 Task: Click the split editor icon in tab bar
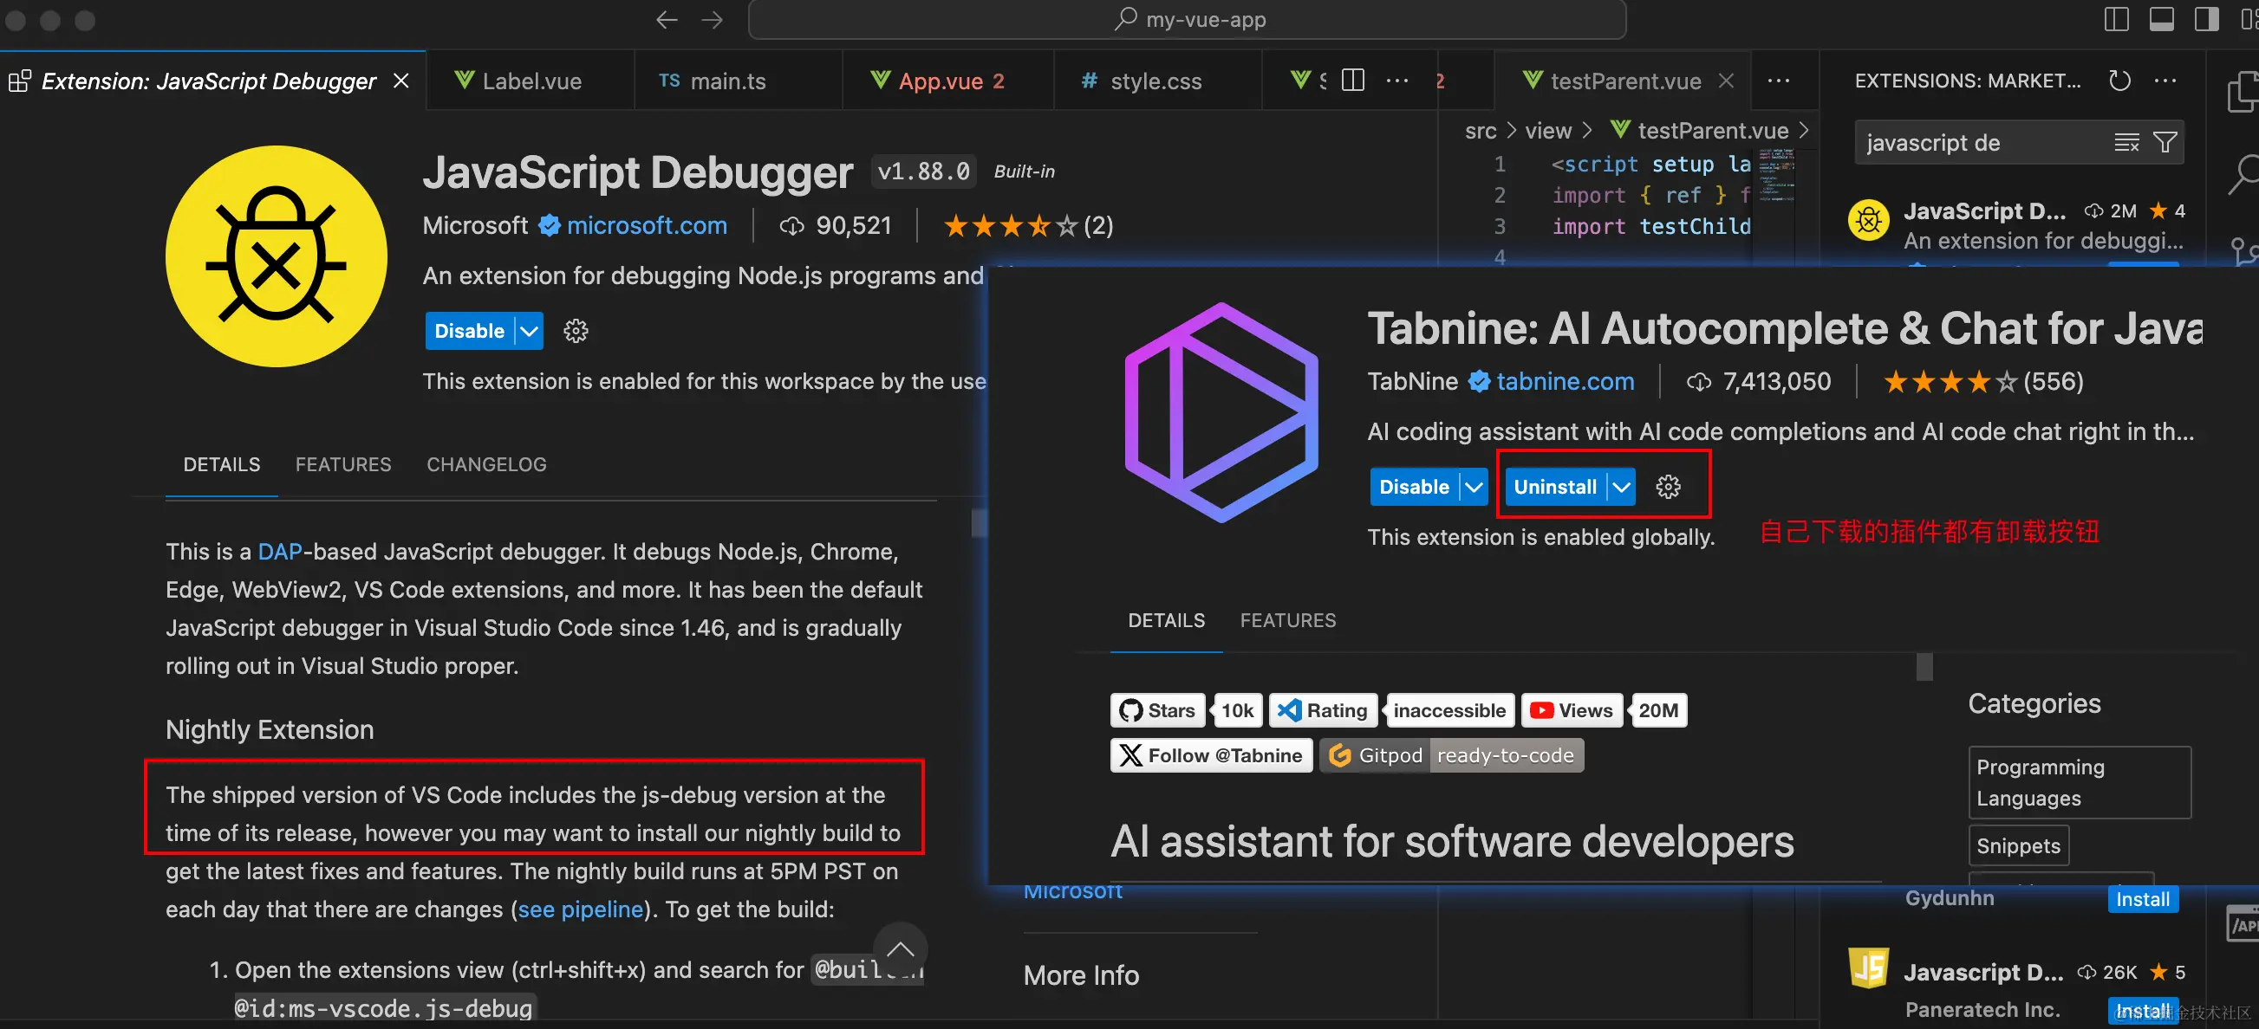coord(1353,81)
